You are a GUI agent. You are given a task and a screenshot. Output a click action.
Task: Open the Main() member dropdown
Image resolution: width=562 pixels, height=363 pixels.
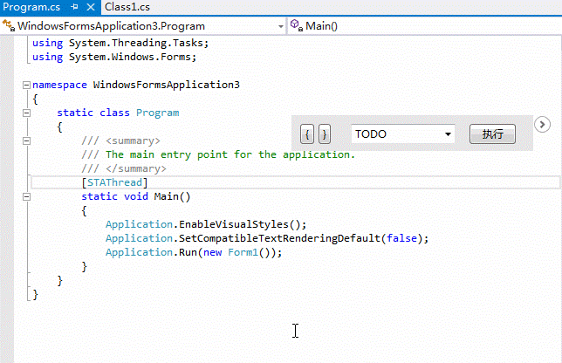425,26
